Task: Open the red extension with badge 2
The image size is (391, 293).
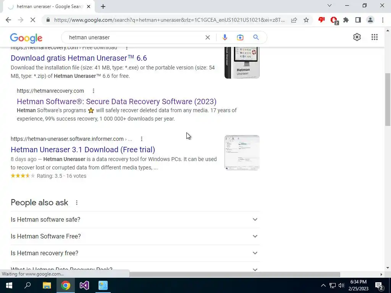Action: click(x=334, y=20)
